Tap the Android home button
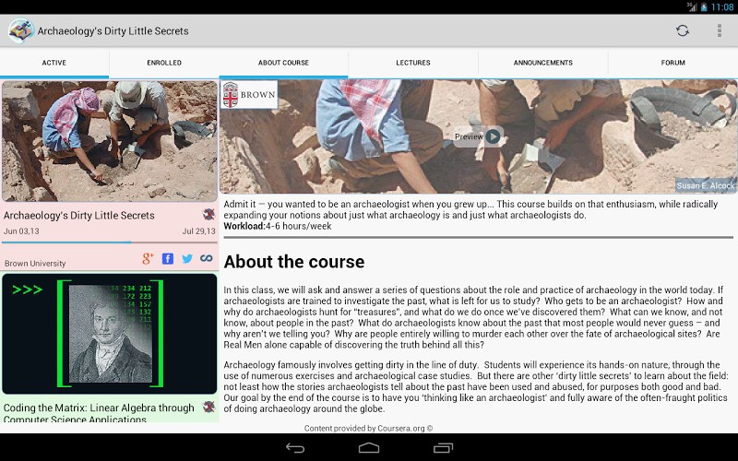This screenshot has height=461, width=738. 368,448
